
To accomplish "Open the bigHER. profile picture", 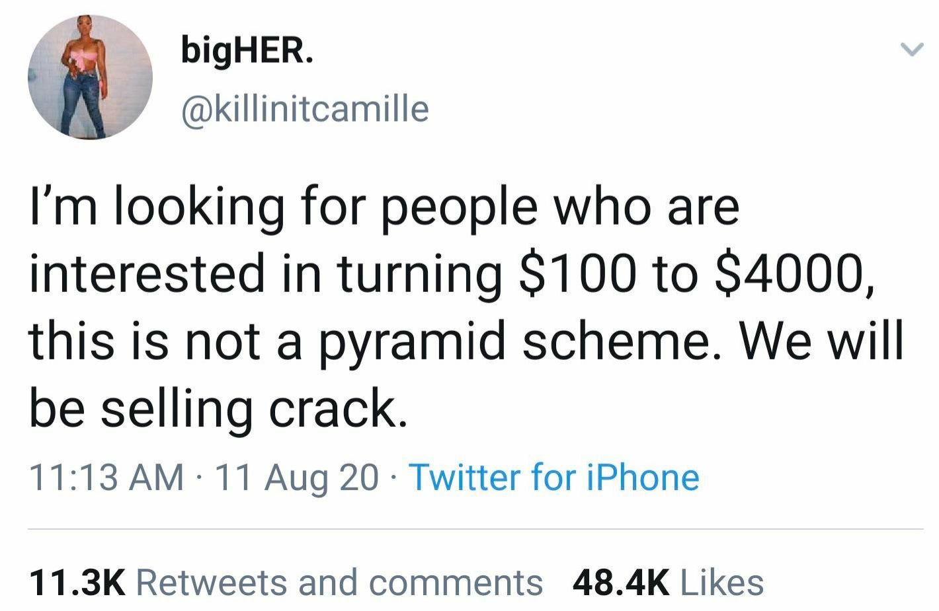I will (90, 77).
